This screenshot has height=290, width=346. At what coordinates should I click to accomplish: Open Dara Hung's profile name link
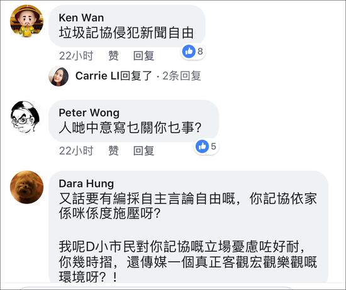click(86, 183)
